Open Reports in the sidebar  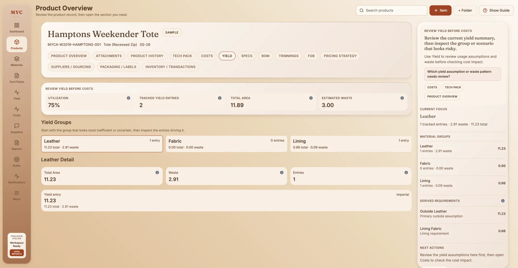click(17, 145)
